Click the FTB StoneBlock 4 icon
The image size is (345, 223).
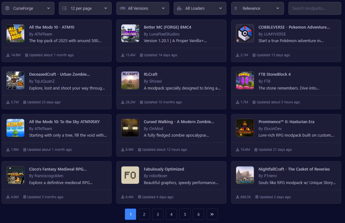[x=245, y=80]
